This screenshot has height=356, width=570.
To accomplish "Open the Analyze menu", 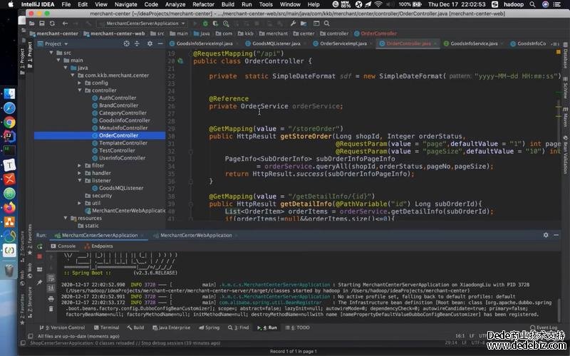I will tap(175, 4).
